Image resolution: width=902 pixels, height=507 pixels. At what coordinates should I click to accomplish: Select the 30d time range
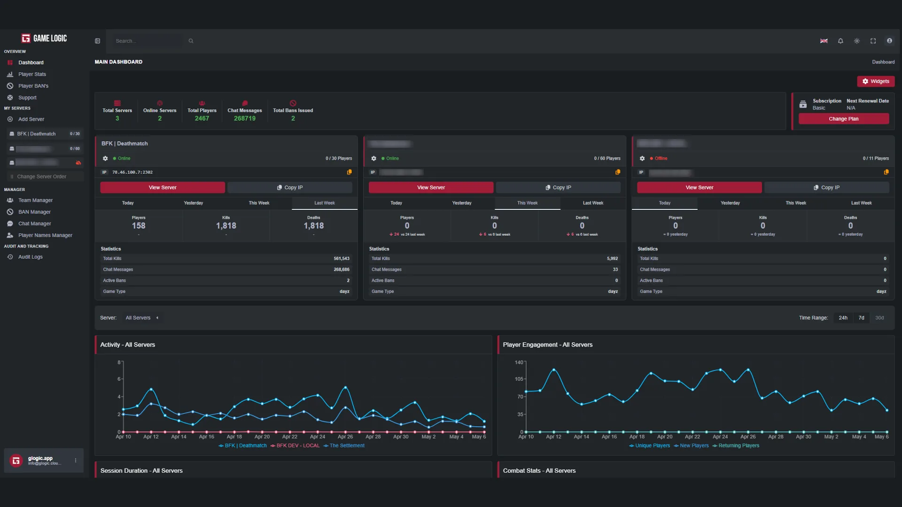879,318
